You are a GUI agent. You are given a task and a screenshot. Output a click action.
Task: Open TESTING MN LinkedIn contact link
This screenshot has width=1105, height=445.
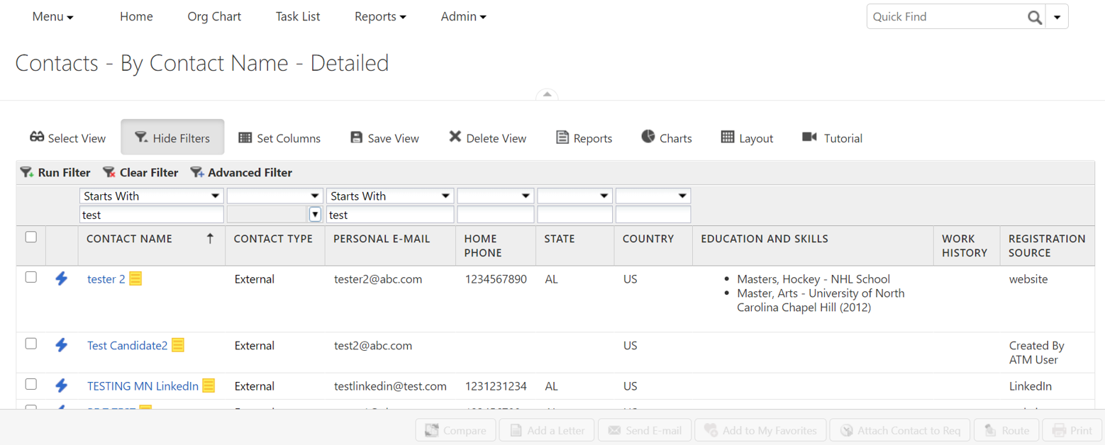tap(143, 386)
